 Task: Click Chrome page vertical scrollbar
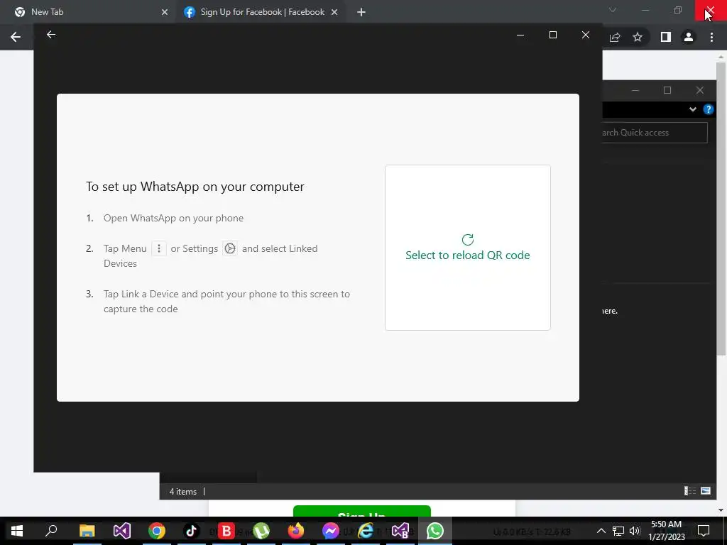point(721,209)
